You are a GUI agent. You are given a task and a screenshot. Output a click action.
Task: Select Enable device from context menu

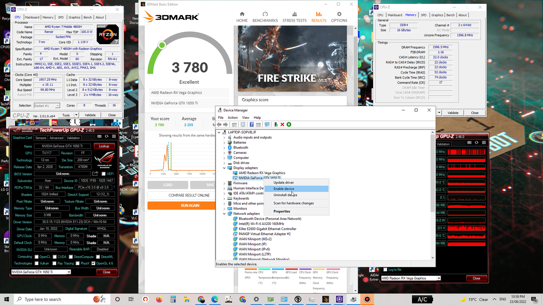284,189
